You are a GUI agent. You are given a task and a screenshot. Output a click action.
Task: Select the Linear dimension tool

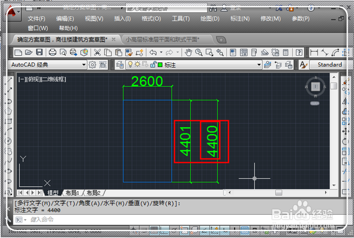click(314, 53)
